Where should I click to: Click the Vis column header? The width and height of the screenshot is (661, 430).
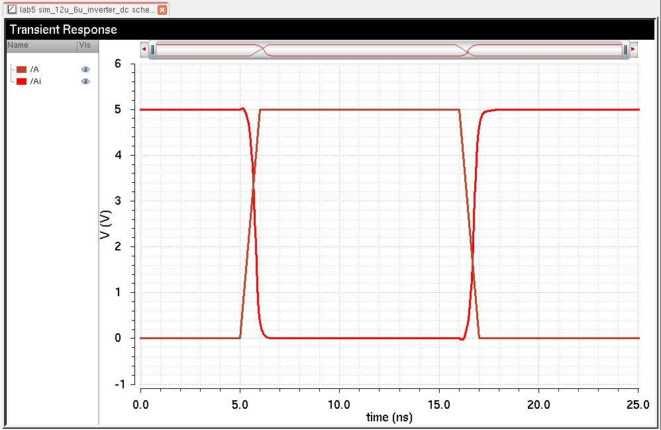[x=87, y=45]
